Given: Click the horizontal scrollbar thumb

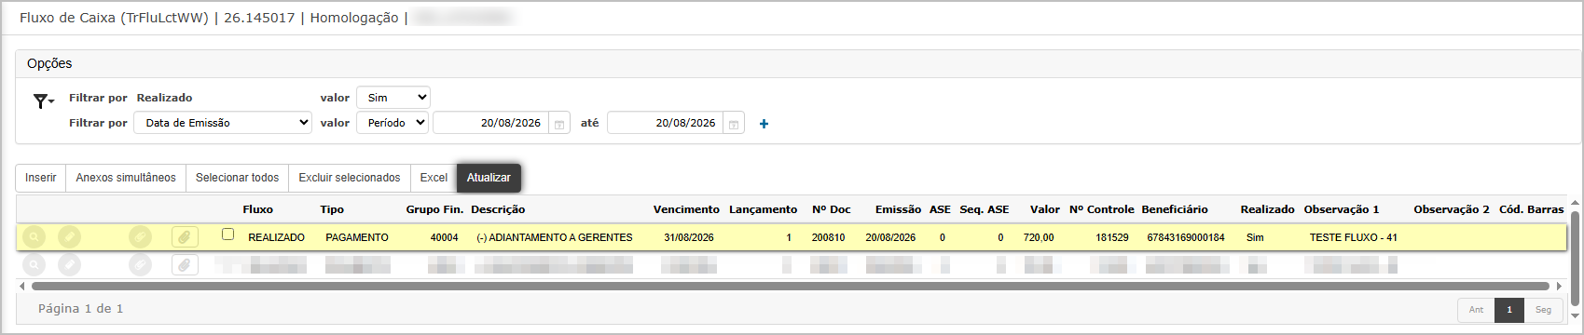Looking at the screenshot, I should point(790,286).
